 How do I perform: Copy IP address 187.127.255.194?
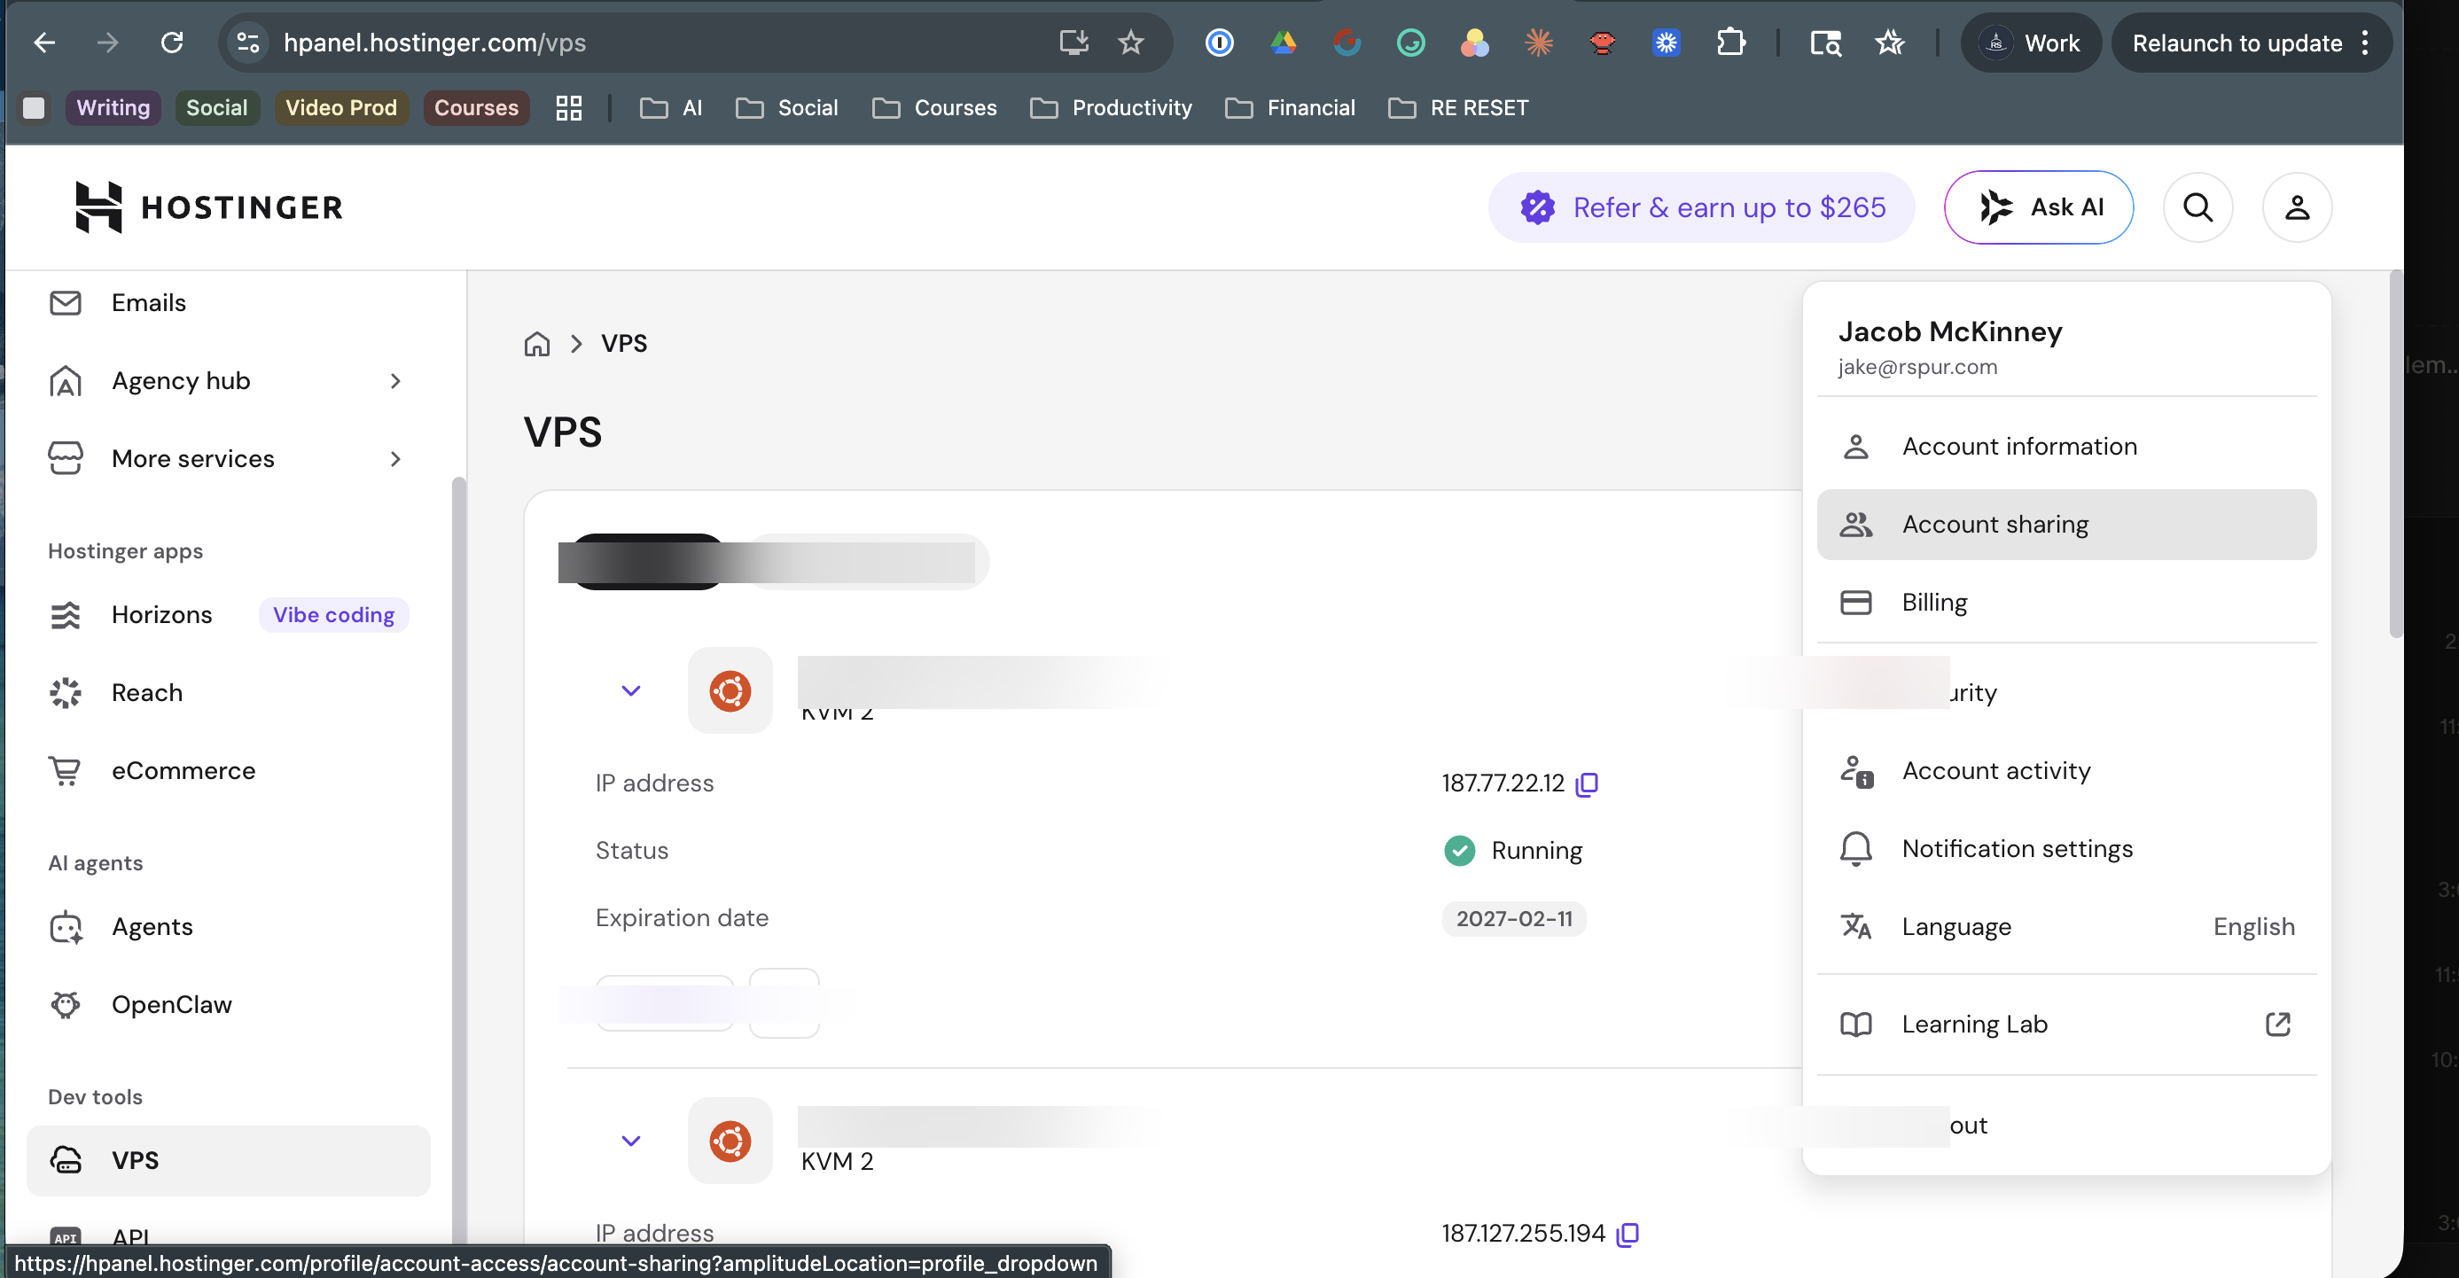(1628, 1233)
